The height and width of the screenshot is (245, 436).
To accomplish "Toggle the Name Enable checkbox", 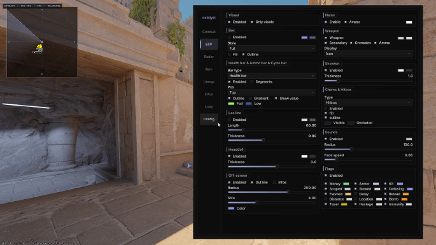I will click(x=326, y=22).
